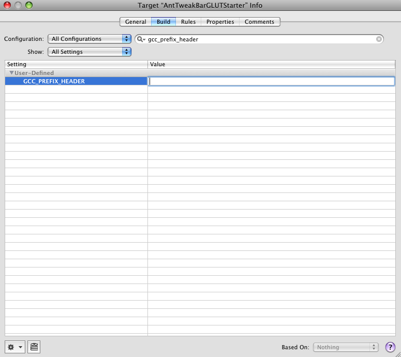Open the Configuration dropdown
This screenshot has width=401, height=357.
pos(90,39)
